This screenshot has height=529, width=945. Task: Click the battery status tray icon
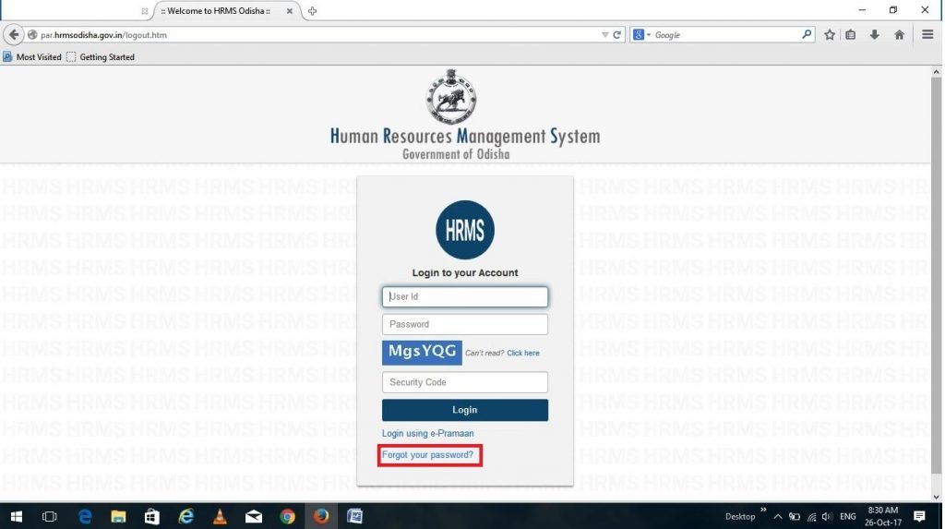click(x=795, y=516)
